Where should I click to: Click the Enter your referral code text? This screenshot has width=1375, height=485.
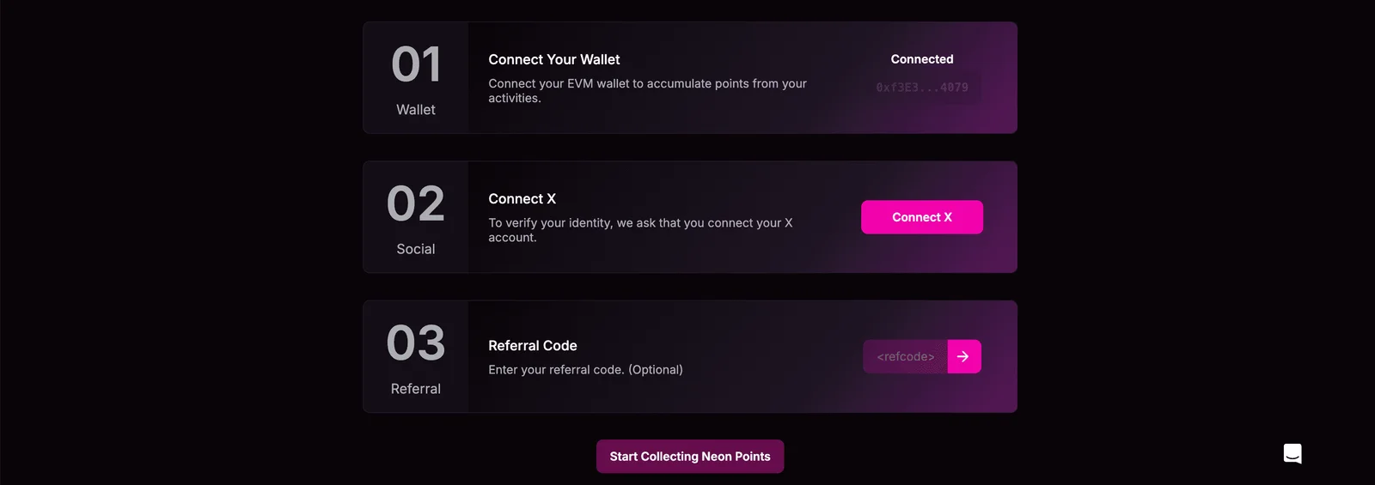click(x=585, y=369)
